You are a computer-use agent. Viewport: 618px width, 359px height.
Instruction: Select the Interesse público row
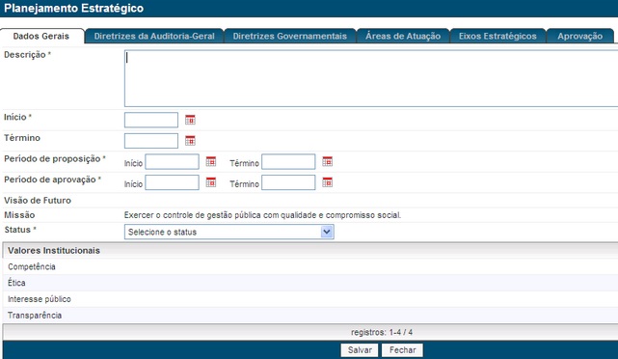(x=310, y=299)
